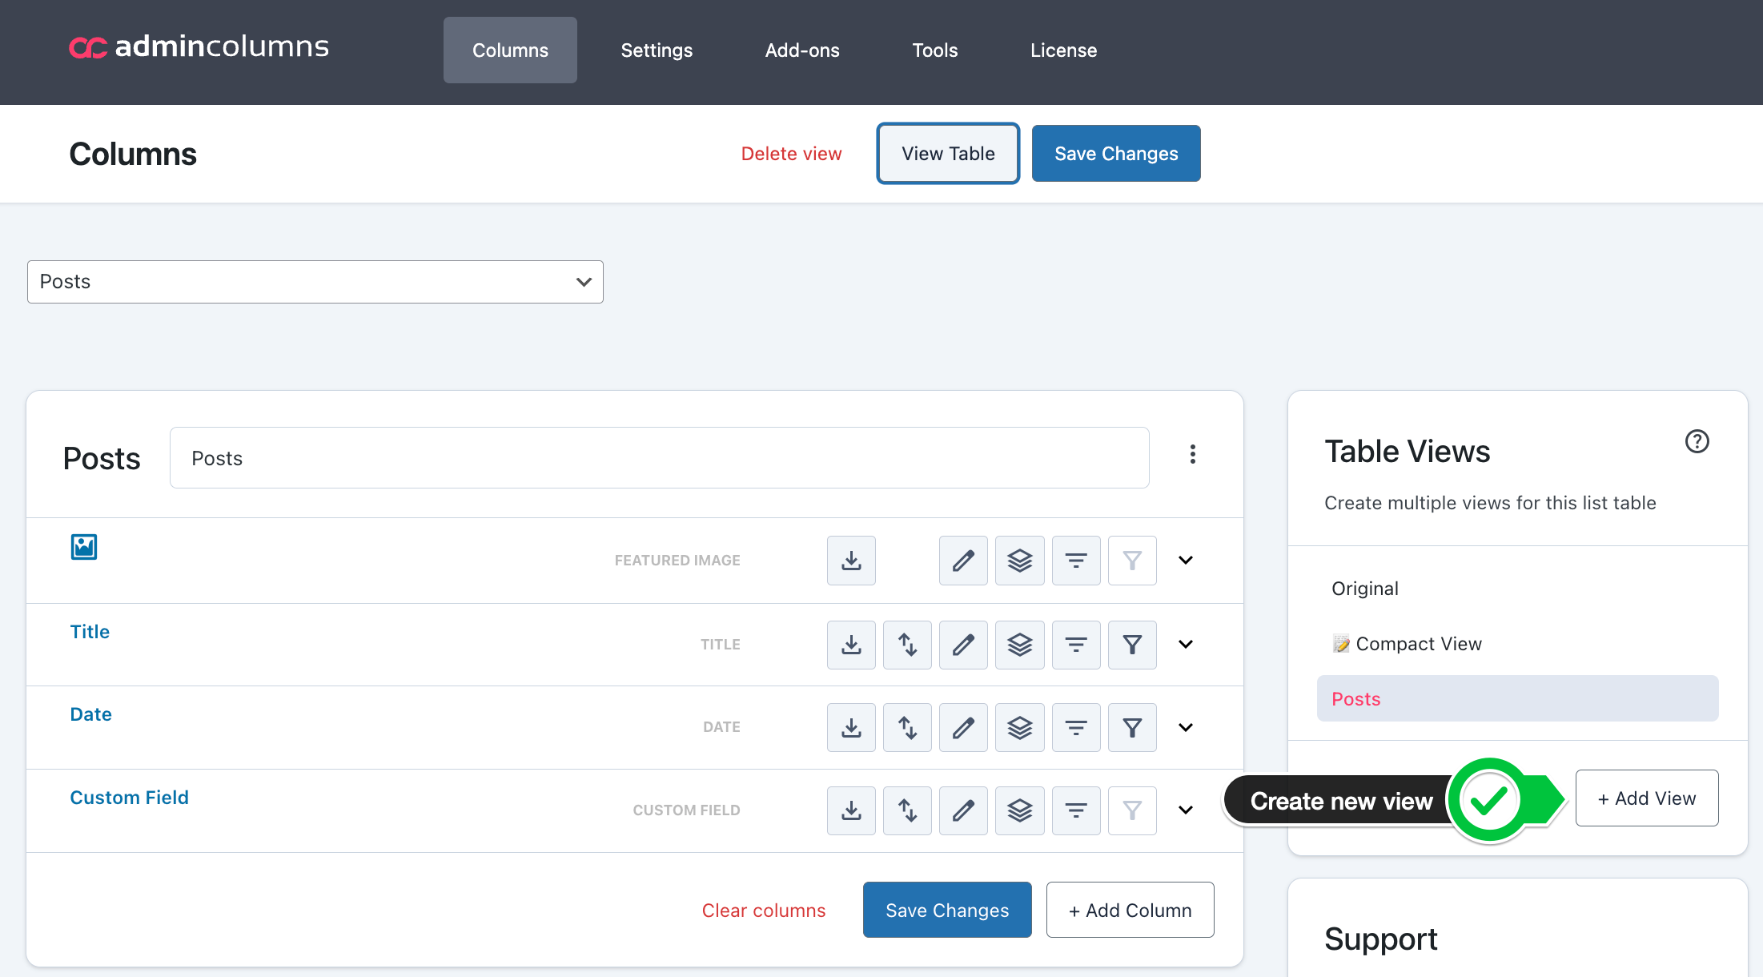Click smart filter lines icon on Custom Field row
Image resolution: width=1763 pixels, height=977 pixels.
click(1076, 810)
